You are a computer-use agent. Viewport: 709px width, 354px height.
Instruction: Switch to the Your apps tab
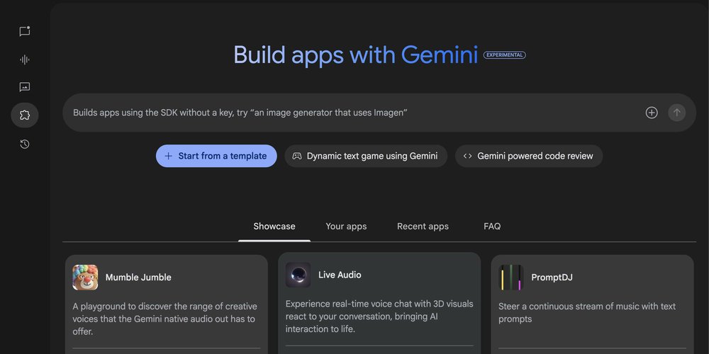[x=346, y=227]
